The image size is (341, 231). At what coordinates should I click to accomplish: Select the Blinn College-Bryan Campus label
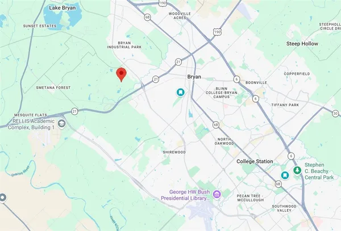[222, 93]
